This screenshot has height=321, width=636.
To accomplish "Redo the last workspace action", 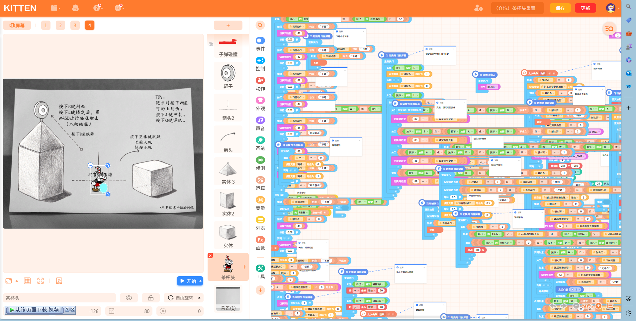I will pyautogui.click(x=564, y=306).
